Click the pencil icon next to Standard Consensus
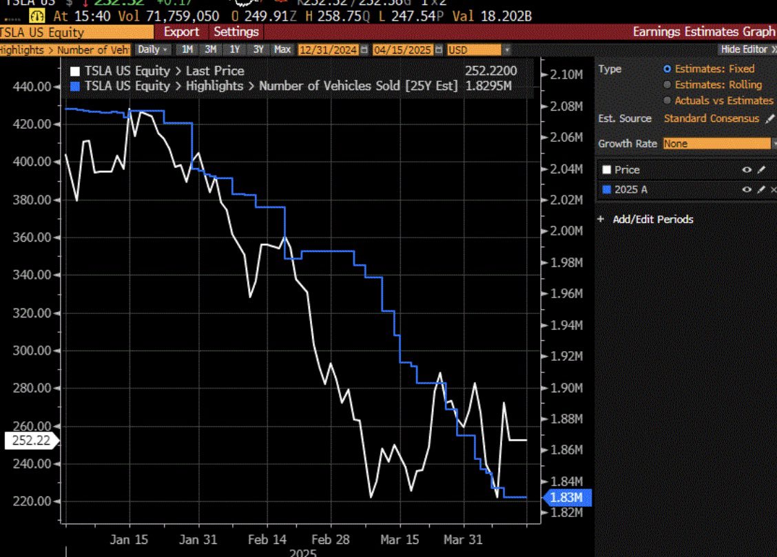 point(769,119)
